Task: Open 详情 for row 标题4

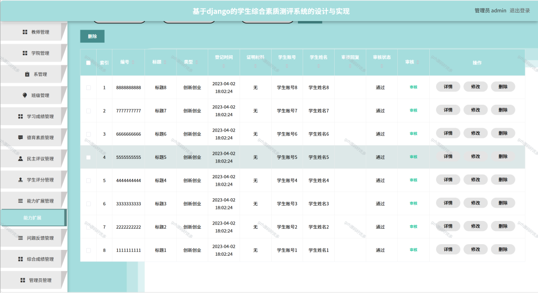Action: [448, 180]
